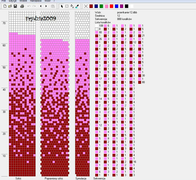Open a pattern file via folder icon
Image resolution: width=196 pixels, height=180 pixels.
coord(10,6)
